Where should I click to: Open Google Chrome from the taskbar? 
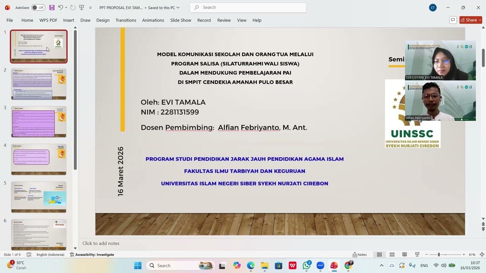coord(348,265)
